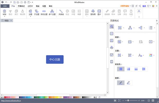Open the 文件 menu
The height and width of the screenshot is (103, 159).
pos(5,6)
